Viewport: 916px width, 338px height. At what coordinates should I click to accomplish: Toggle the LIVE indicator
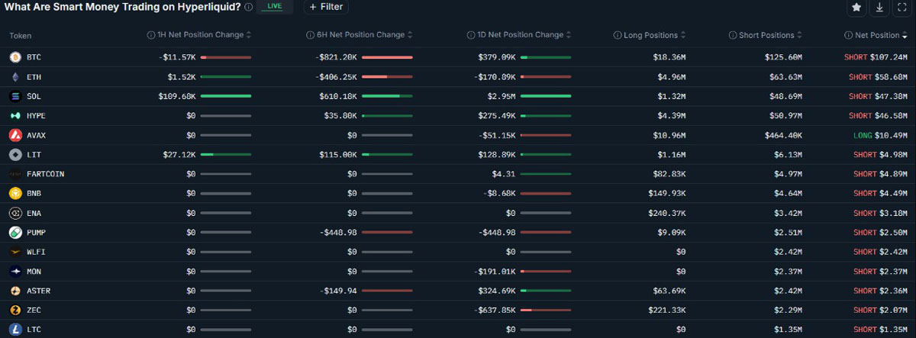[x=274, y=7]
